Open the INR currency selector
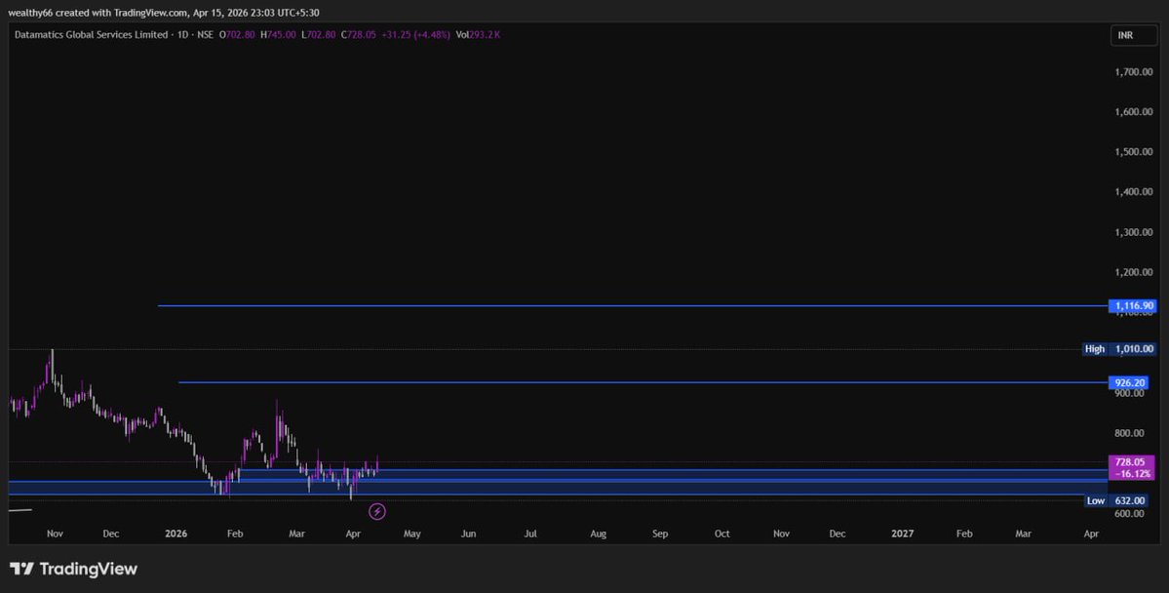Viewport: 1169px width, 593px height. coord(1133,35)
